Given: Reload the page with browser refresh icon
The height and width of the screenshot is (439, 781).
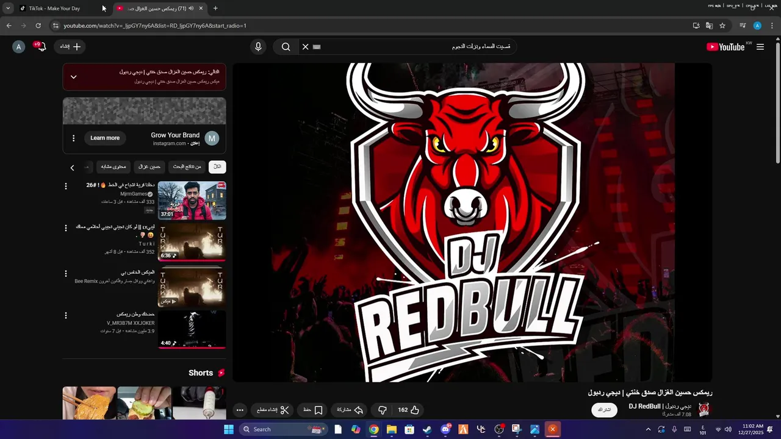Looking at the screenshot, I should (38, 26).
